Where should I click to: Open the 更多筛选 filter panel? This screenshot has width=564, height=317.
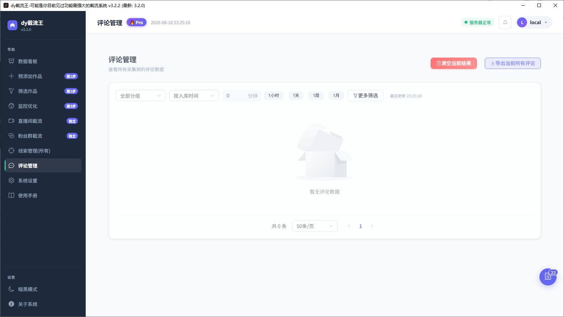[366, 95]
